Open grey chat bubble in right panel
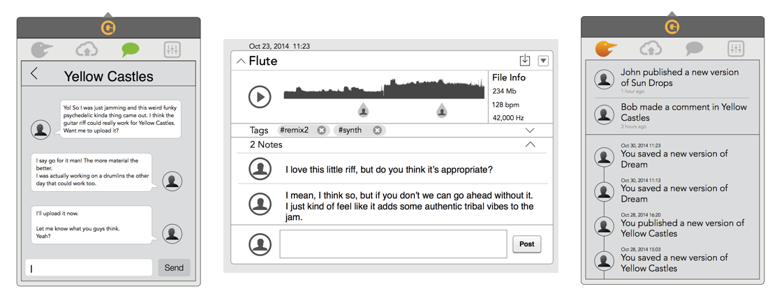Screen dimensions: 779x305 click(694, 49)
